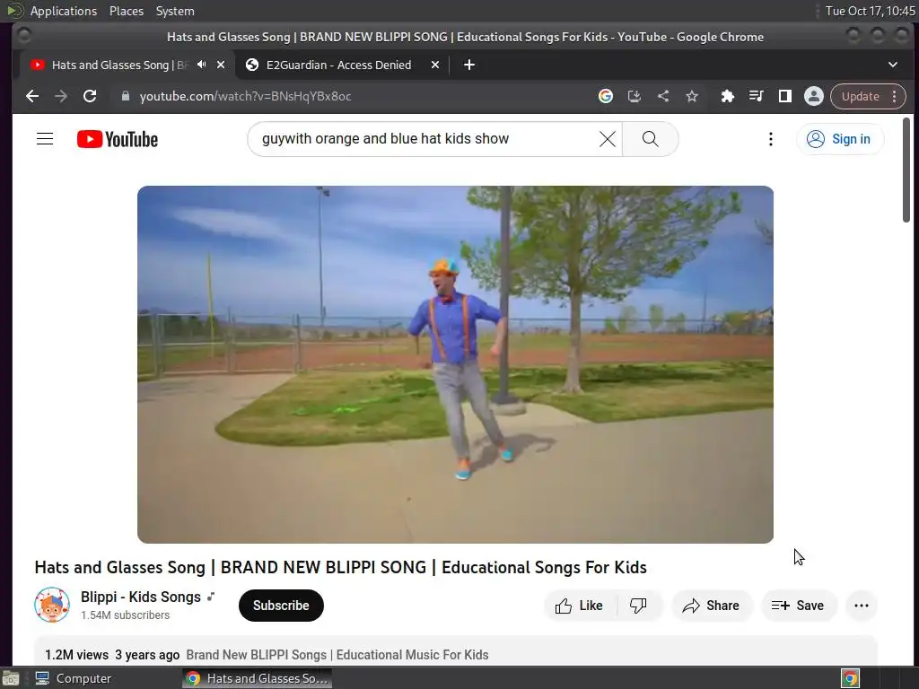919x689 pixels.
Task: Click the Blippi video player
Action: 455,364
